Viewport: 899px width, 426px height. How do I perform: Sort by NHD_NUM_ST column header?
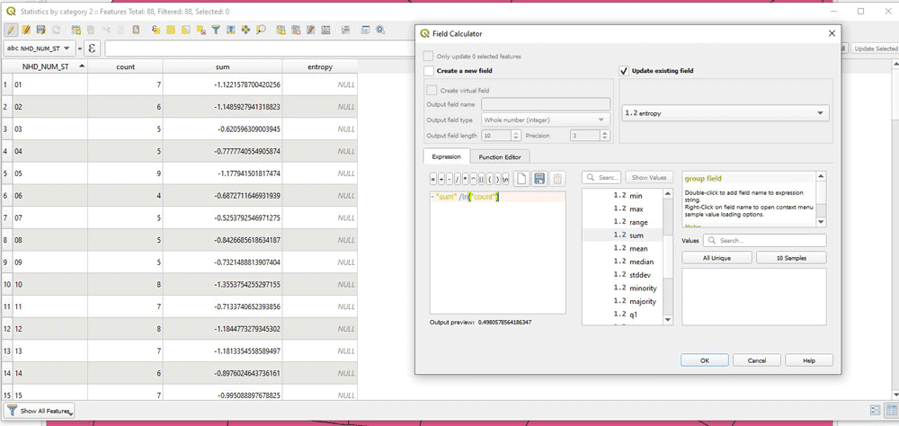pyautogui.click(x=46, y=67)
